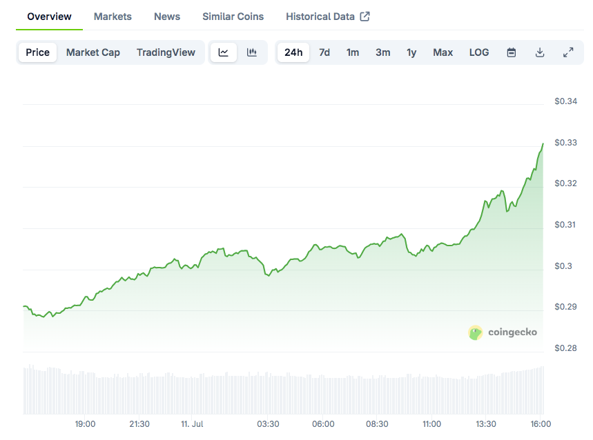
Task: Select the 24h time range
Action: [293, 52]
